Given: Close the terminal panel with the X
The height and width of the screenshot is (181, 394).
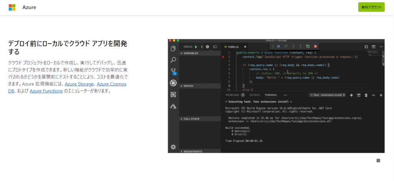Looking at the screenshot, I should point(381,95).
